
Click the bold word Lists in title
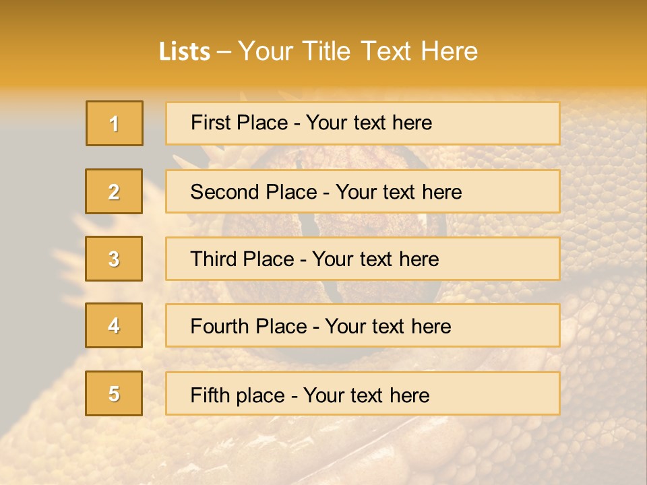(x=185, y=51)
